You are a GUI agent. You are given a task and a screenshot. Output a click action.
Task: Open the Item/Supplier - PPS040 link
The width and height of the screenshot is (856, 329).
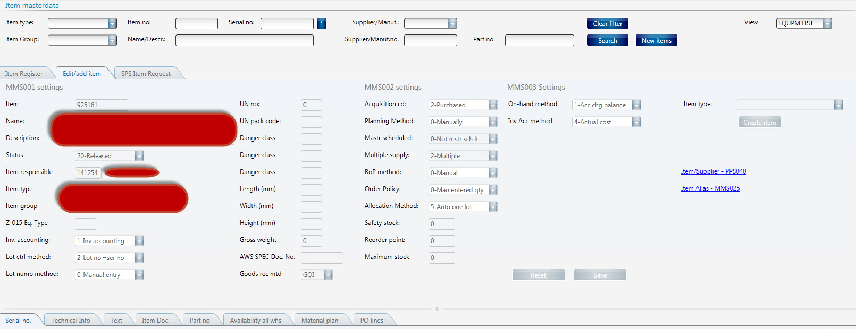(713, 171)
